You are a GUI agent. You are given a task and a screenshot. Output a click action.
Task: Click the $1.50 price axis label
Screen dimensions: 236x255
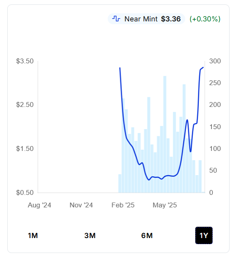coord(25,148)
